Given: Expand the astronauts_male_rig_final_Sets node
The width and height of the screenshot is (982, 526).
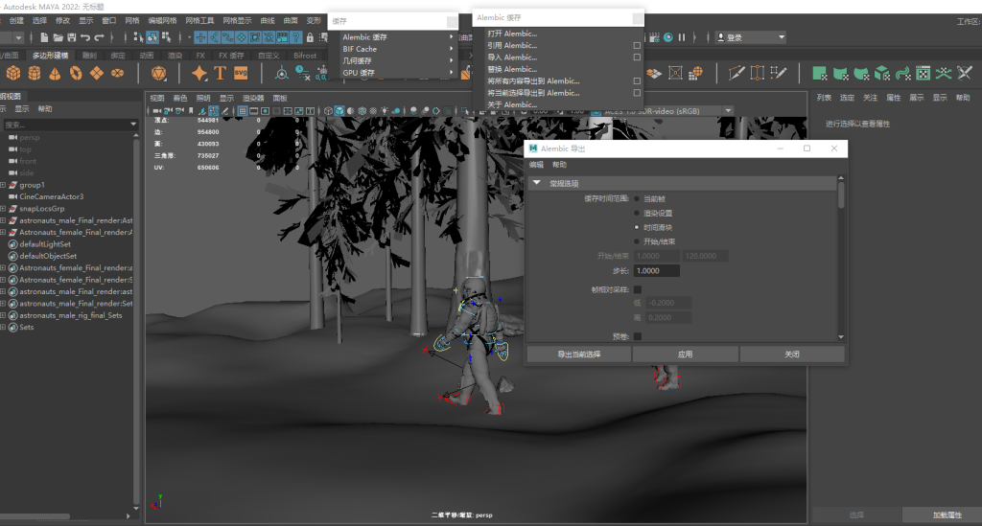Looking at the screenshot, I should (x=3, y=315).
